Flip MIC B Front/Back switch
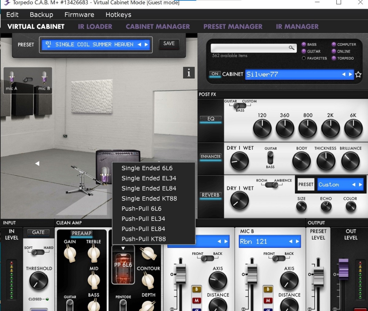The image size is (368, 311). point(279,258)
